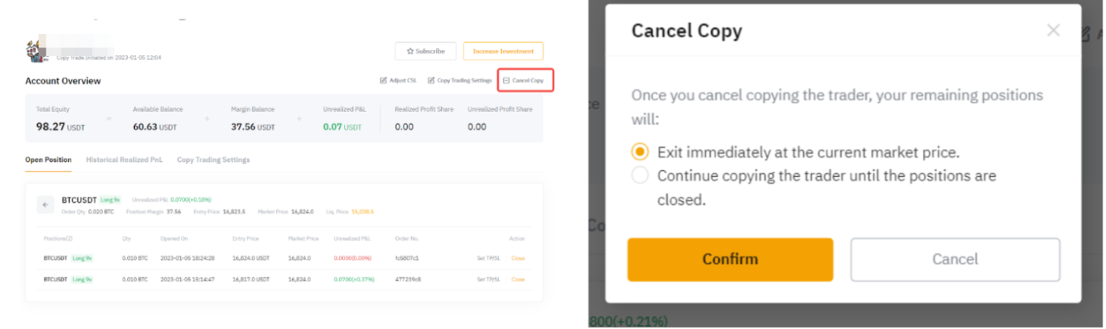Click Cancel in the Cancel Copy dialog
The width and height of the screenshot is (1106, 329).
tap(955, 259)
